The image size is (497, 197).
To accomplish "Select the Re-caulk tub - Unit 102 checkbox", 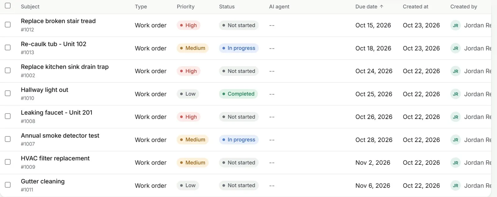I will 8,48.
